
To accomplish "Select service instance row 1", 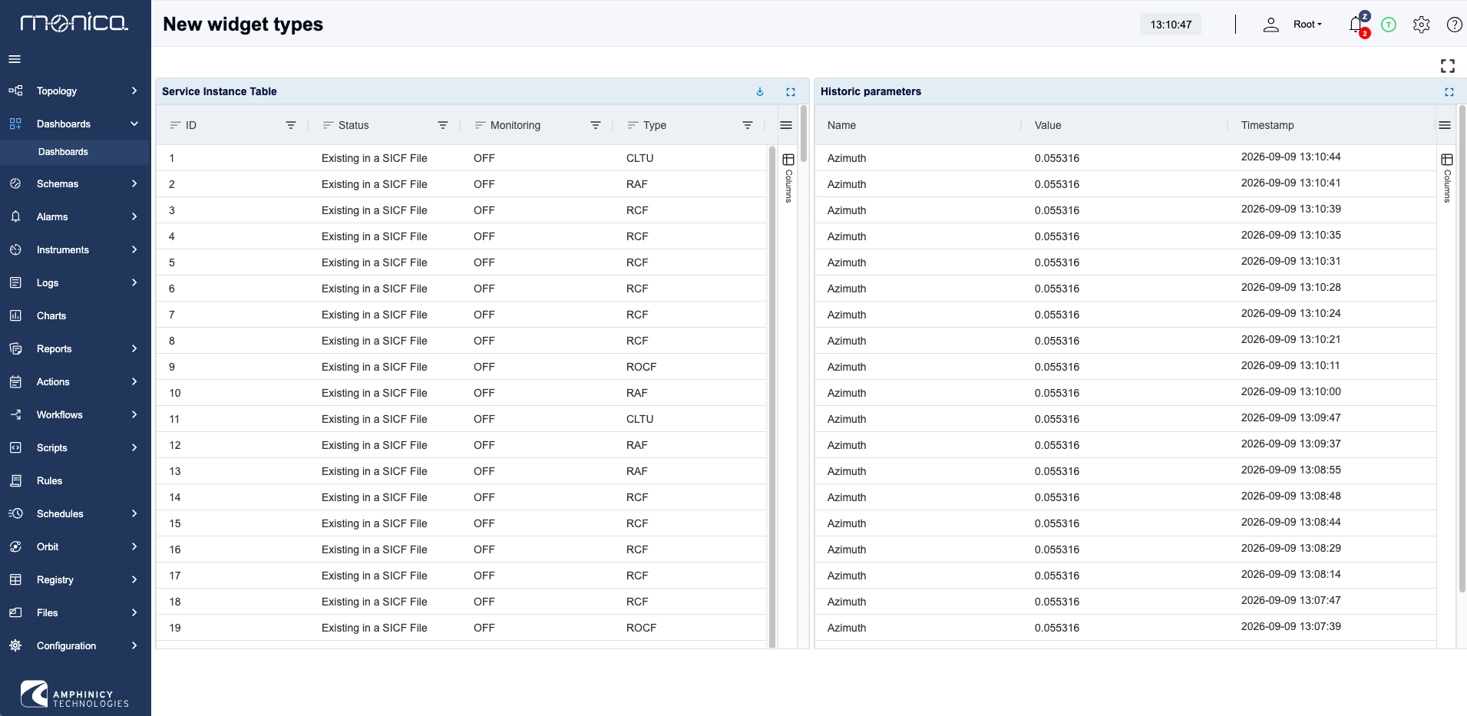I will pyautogui.click(x=461, y=158).
